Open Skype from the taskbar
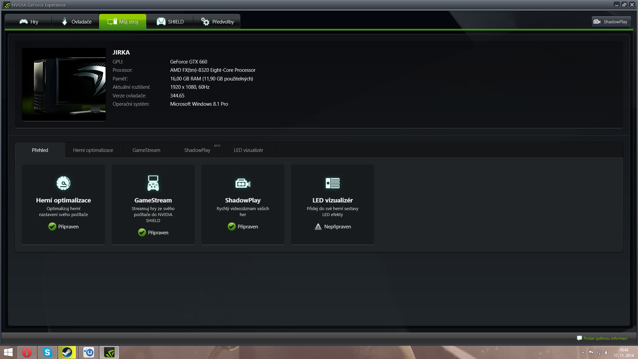 [x=48, y=352]
